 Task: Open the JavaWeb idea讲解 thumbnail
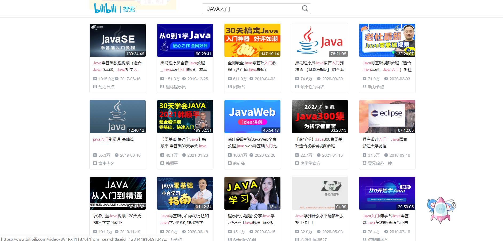pos(252,117)
